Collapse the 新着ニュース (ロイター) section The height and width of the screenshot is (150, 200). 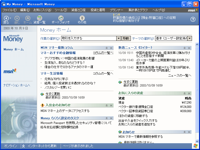pyautogui.click(x=184, y=48)
